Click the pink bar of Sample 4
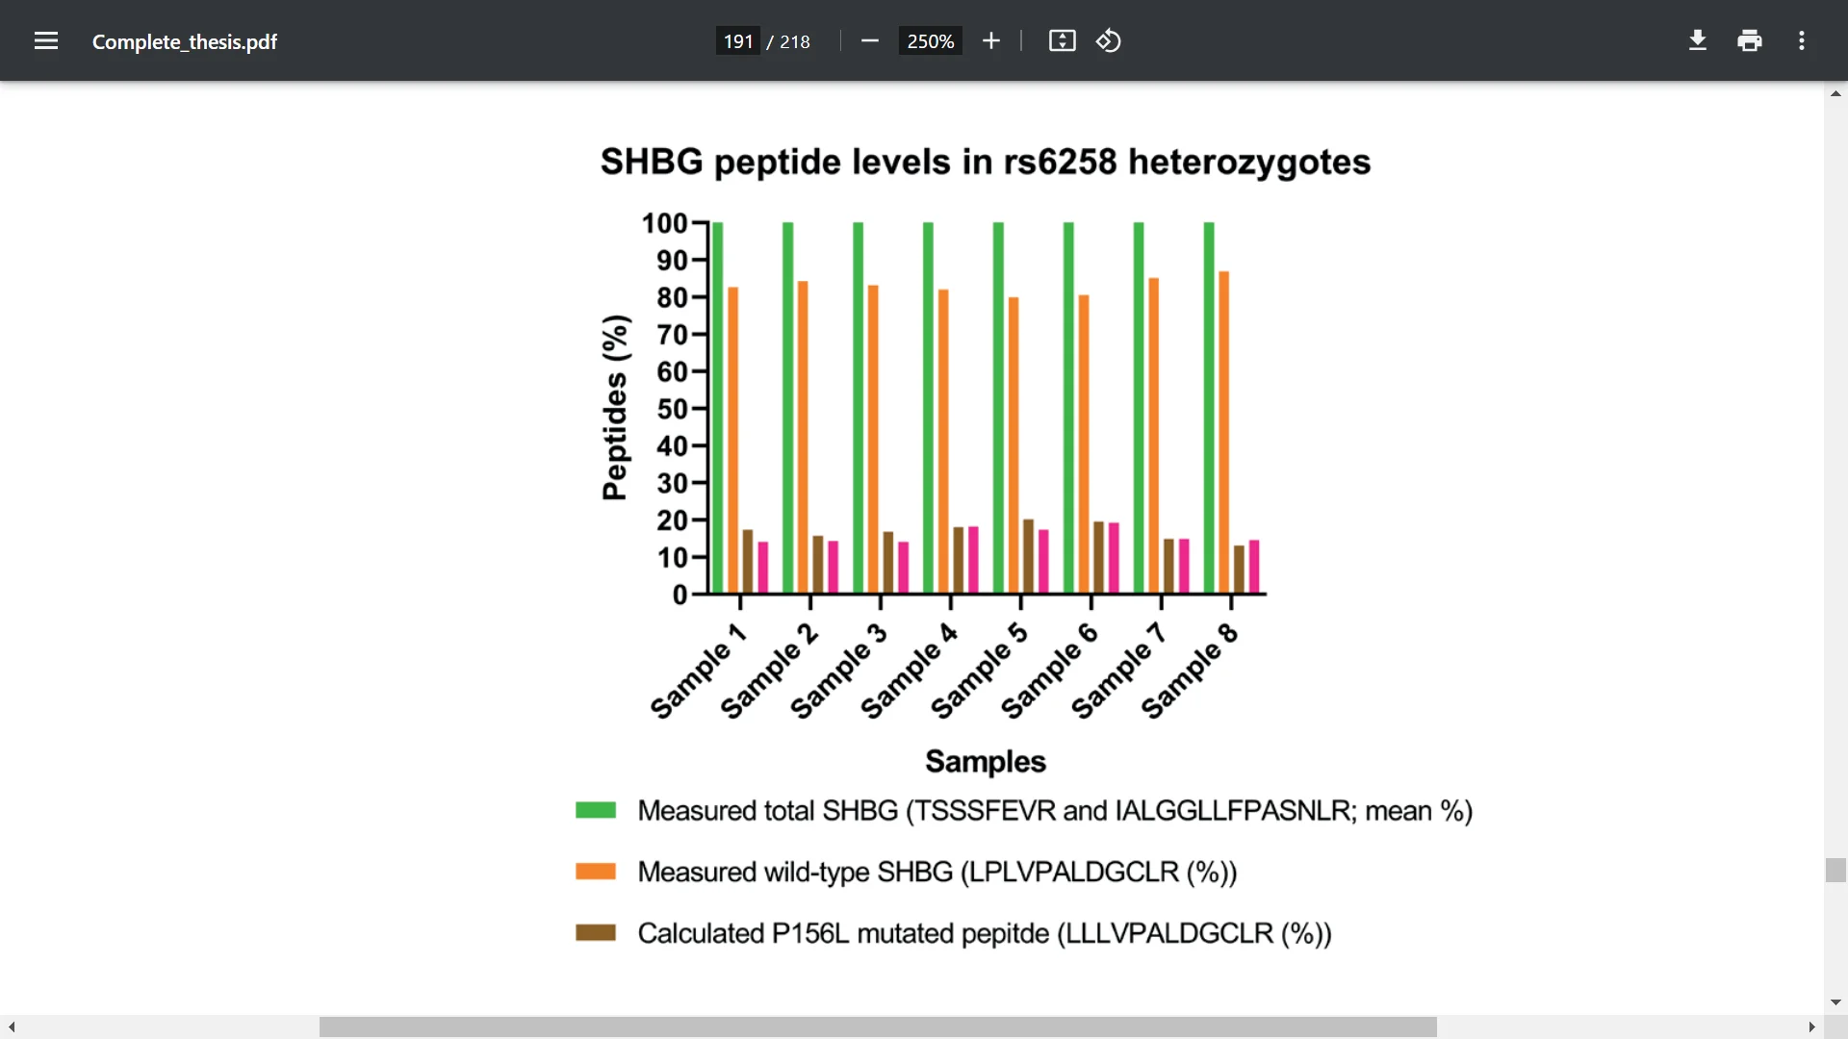The height and width of the screenshot is (1039, 1848). (973, 560)
